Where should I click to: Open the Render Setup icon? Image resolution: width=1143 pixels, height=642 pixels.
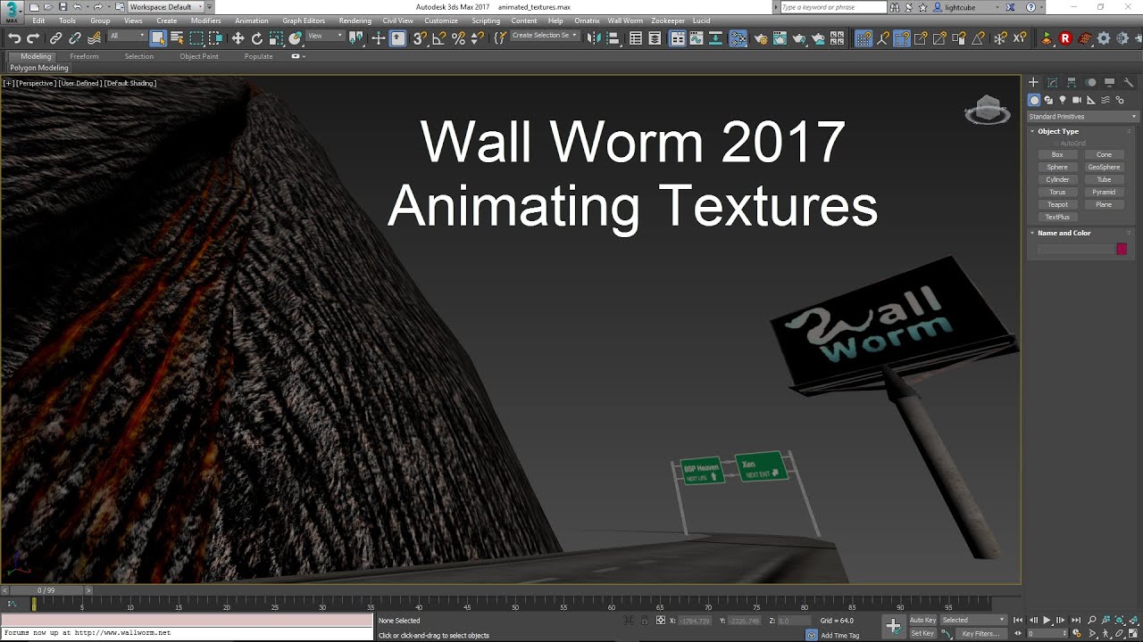[x=761, y=38]
